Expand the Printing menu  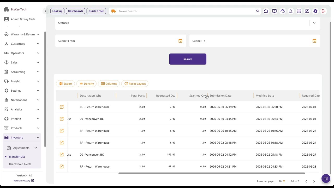tap(22, 119)
